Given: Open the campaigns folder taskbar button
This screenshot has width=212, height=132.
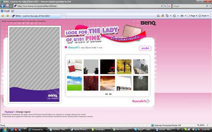Looking at the screenshot, I should [x=101, y=130].
